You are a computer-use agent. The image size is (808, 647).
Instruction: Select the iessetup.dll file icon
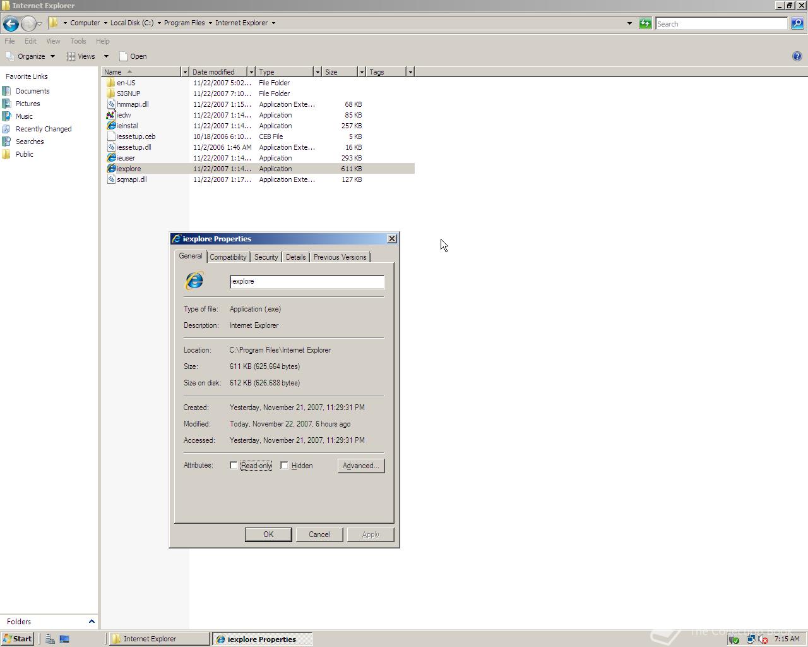[x=111, y=147]
